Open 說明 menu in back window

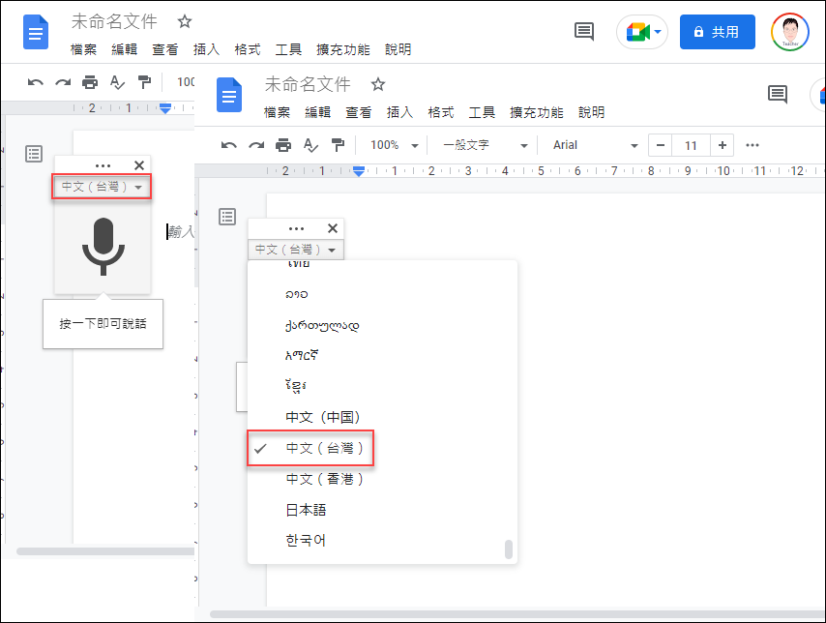(398, 49)
